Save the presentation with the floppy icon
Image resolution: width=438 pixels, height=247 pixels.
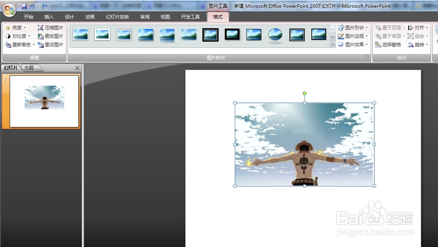24,7
